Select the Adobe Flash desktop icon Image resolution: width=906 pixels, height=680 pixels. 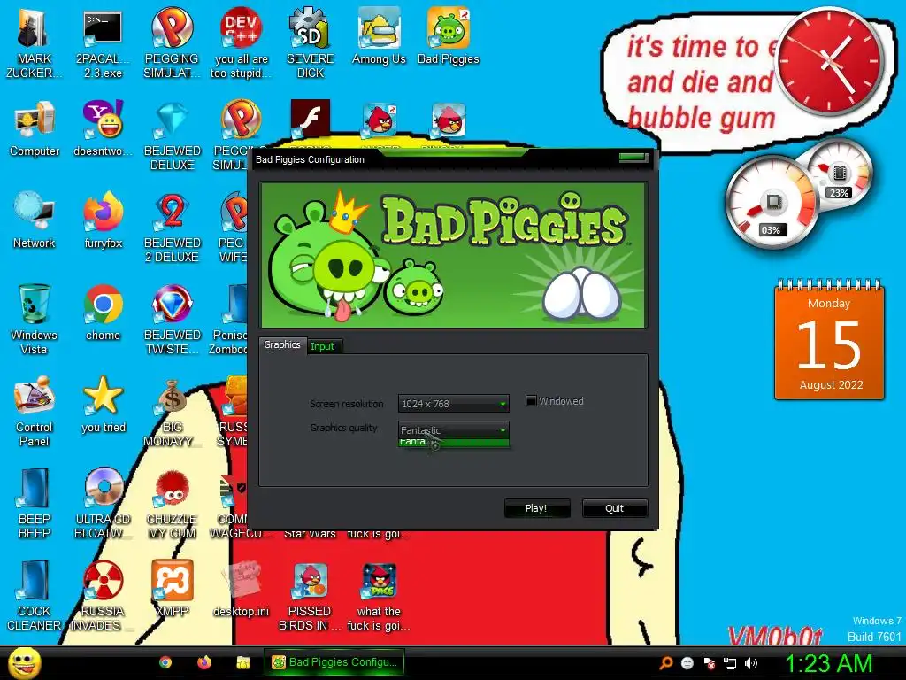point(311,119)
